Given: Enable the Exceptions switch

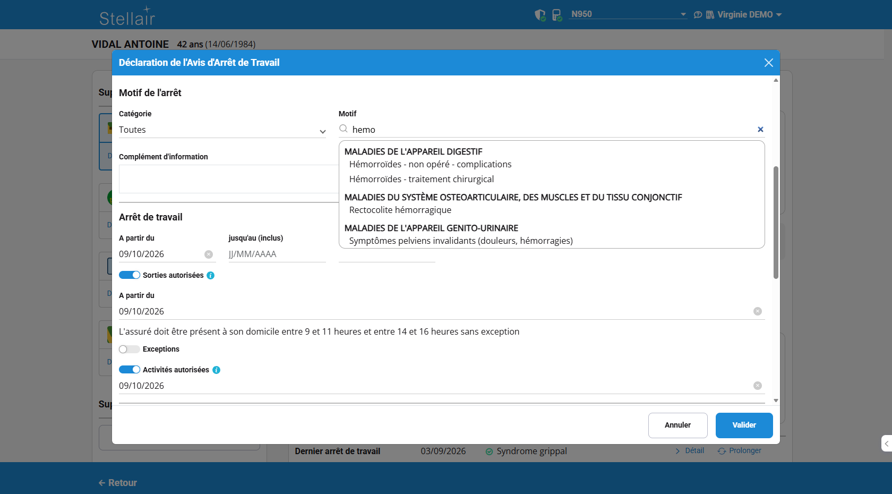Looking at the screenshot, I should point(130,349).
